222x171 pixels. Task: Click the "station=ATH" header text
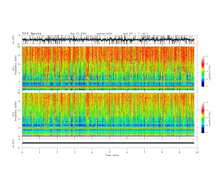click(x=104, y=34)
